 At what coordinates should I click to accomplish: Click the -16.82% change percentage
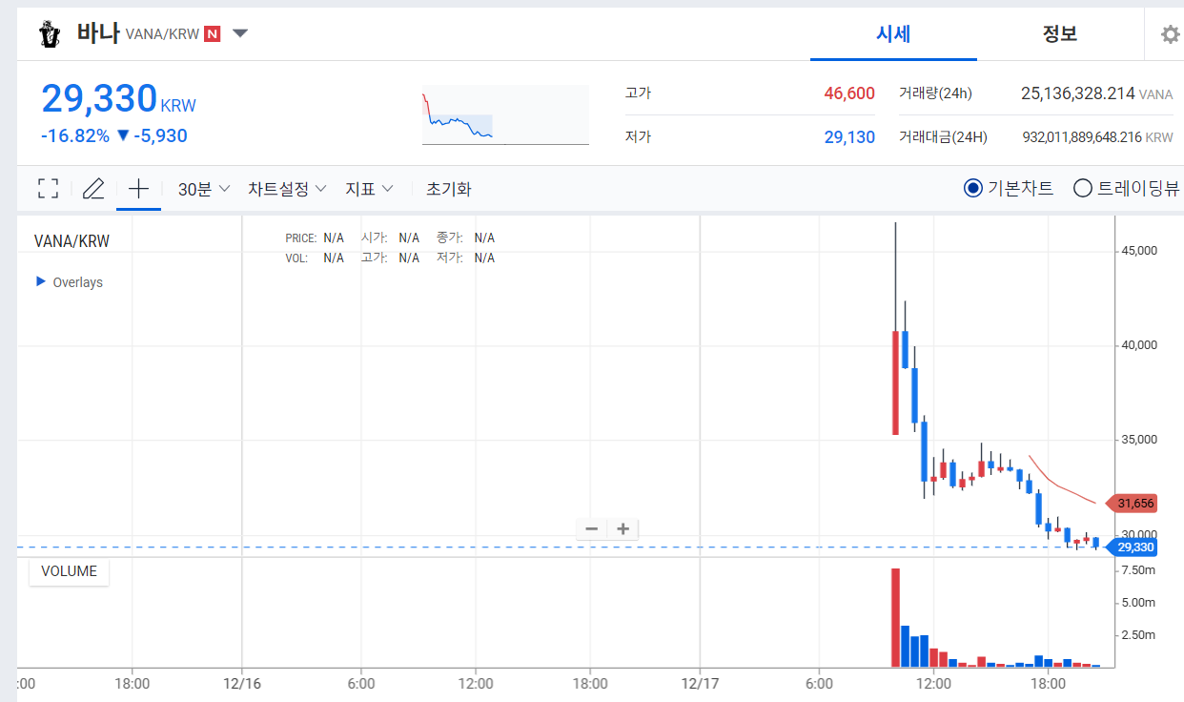coord(75,135)
